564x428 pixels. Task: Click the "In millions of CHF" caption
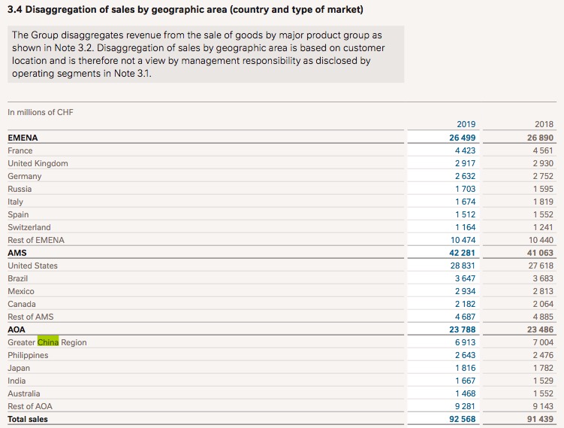pos(41,112)
